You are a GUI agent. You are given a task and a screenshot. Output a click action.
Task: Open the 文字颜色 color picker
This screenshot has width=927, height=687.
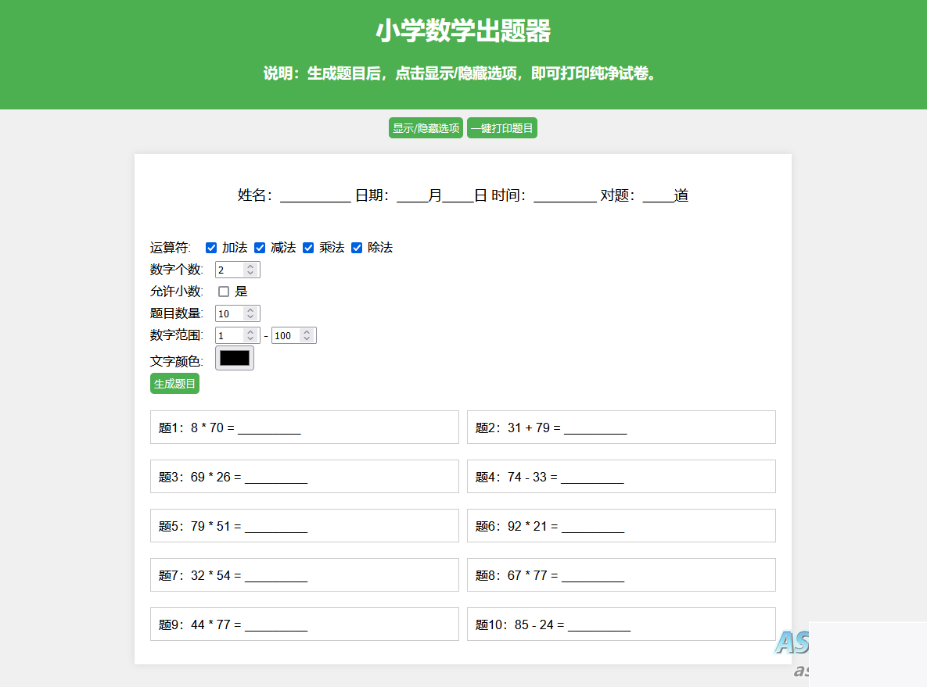click(x=234, y=358)
